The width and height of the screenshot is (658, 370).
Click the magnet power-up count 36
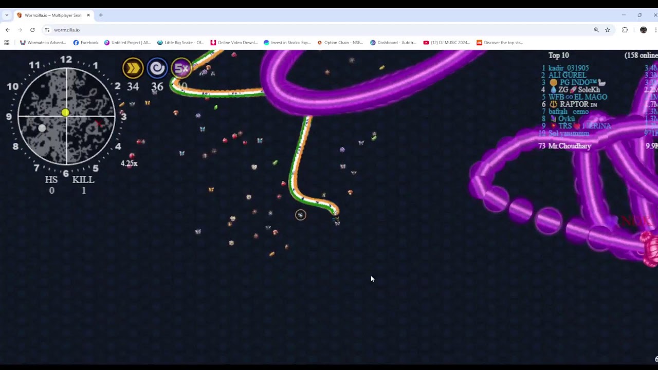tap(157, 87)
